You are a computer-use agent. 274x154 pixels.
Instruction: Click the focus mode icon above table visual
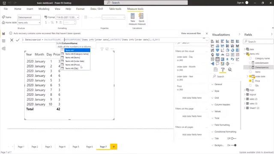point(107,49)
